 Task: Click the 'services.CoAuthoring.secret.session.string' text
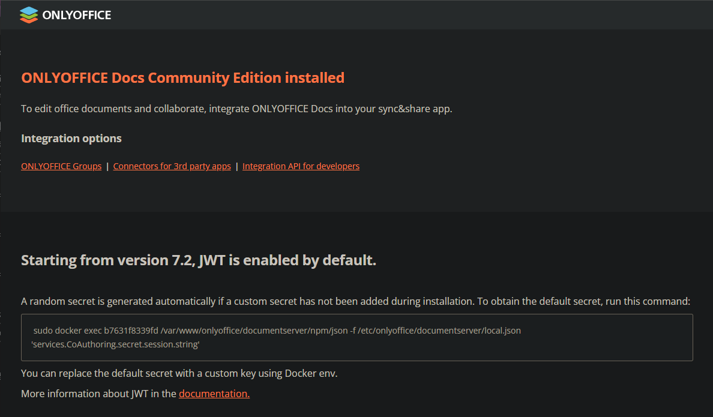click(x=115, y=345)
